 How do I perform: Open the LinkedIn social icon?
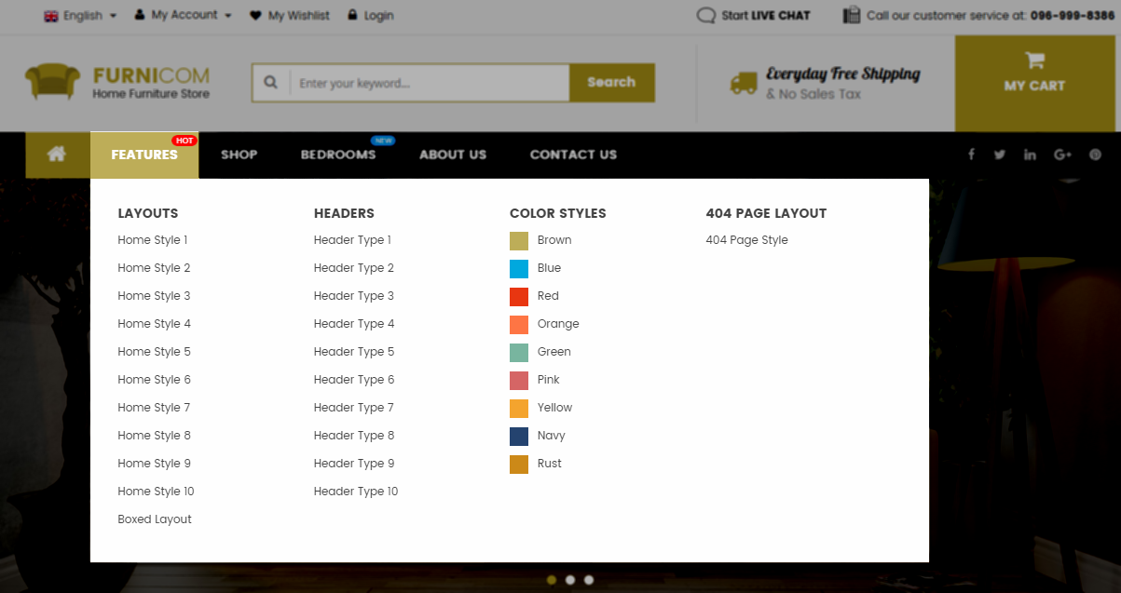click(1030, 155)
